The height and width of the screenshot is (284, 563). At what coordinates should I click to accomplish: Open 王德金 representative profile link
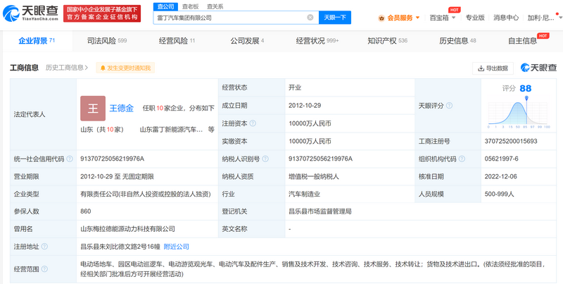point(121,108)
